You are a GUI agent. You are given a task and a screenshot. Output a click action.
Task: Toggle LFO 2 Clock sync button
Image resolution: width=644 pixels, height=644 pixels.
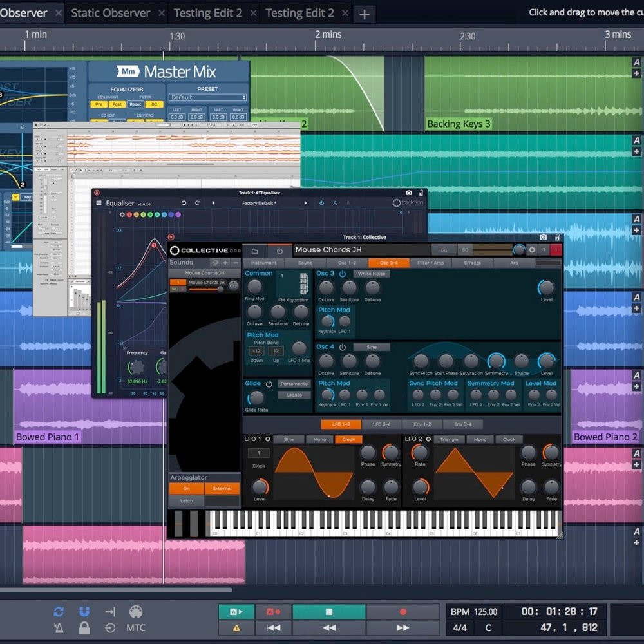(x=509, y=439)
